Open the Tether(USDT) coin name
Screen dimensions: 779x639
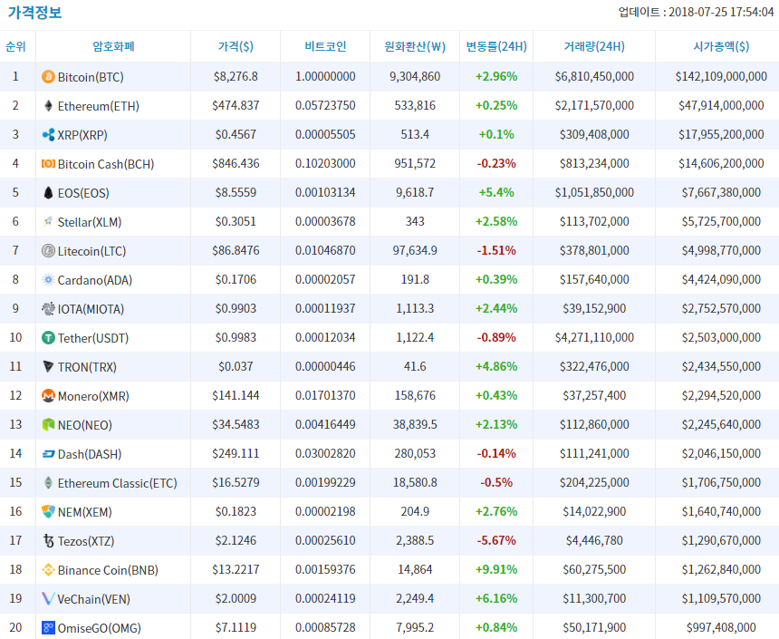point(93,338)
